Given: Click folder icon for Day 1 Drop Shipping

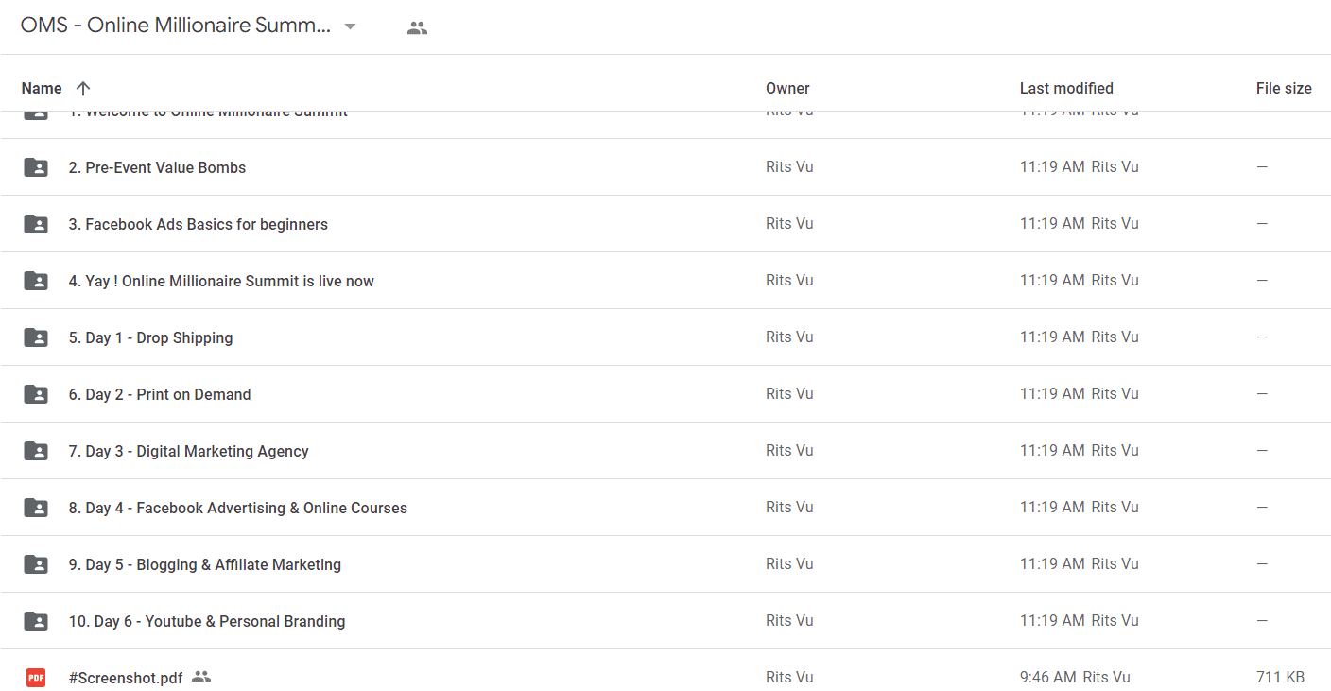Looking at the screenshot, I should (36, 337).
